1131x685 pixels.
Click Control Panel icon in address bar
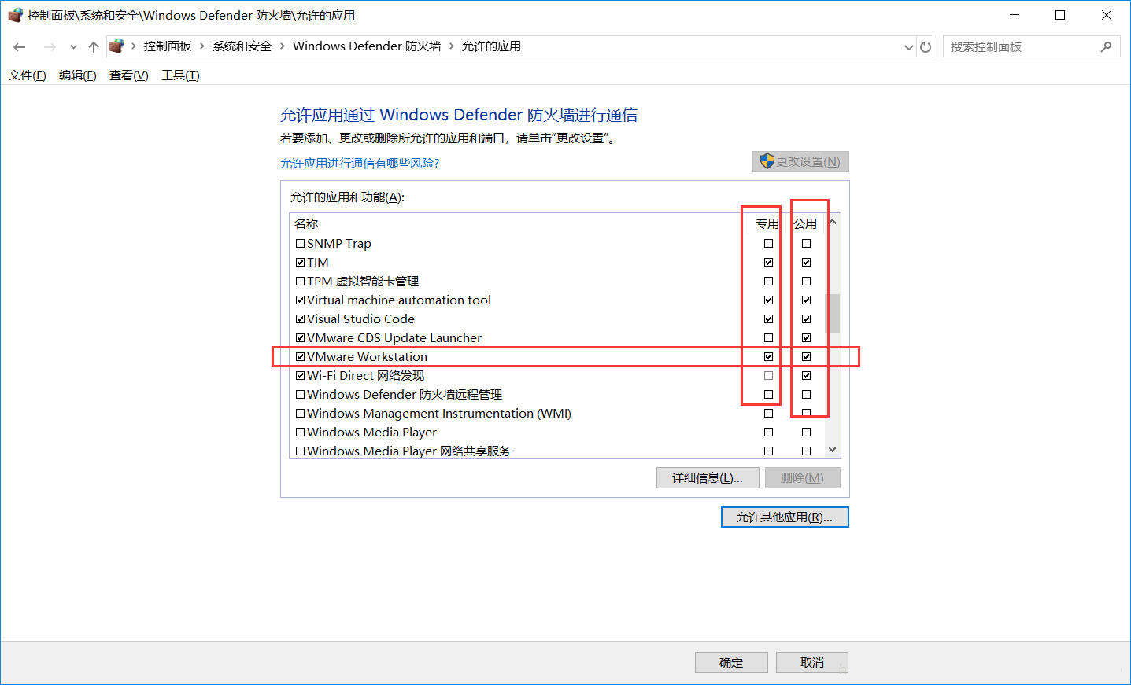point(116,46)
